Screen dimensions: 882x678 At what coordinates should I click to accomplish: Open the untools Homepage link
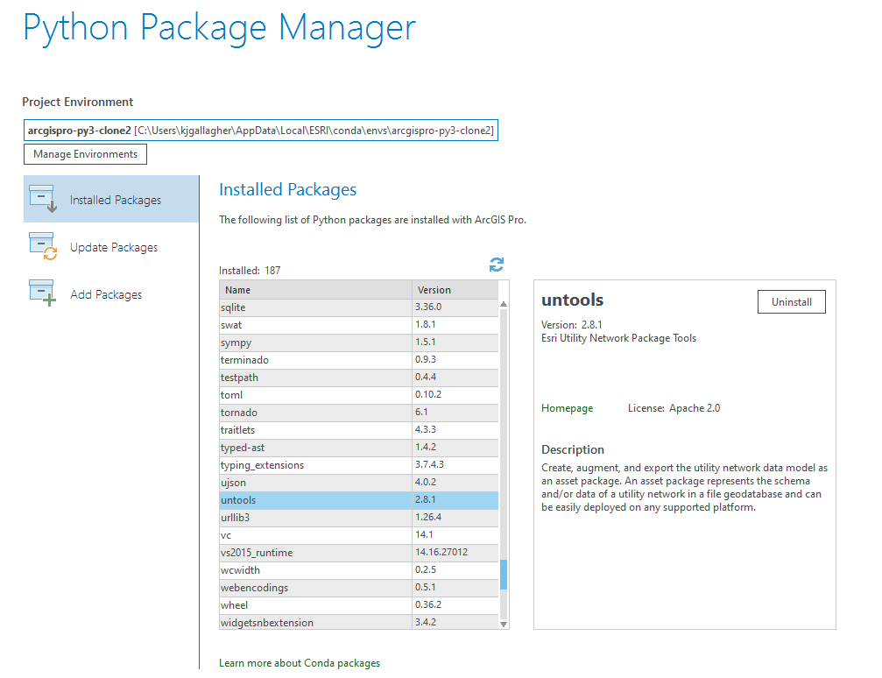(567, 407)
